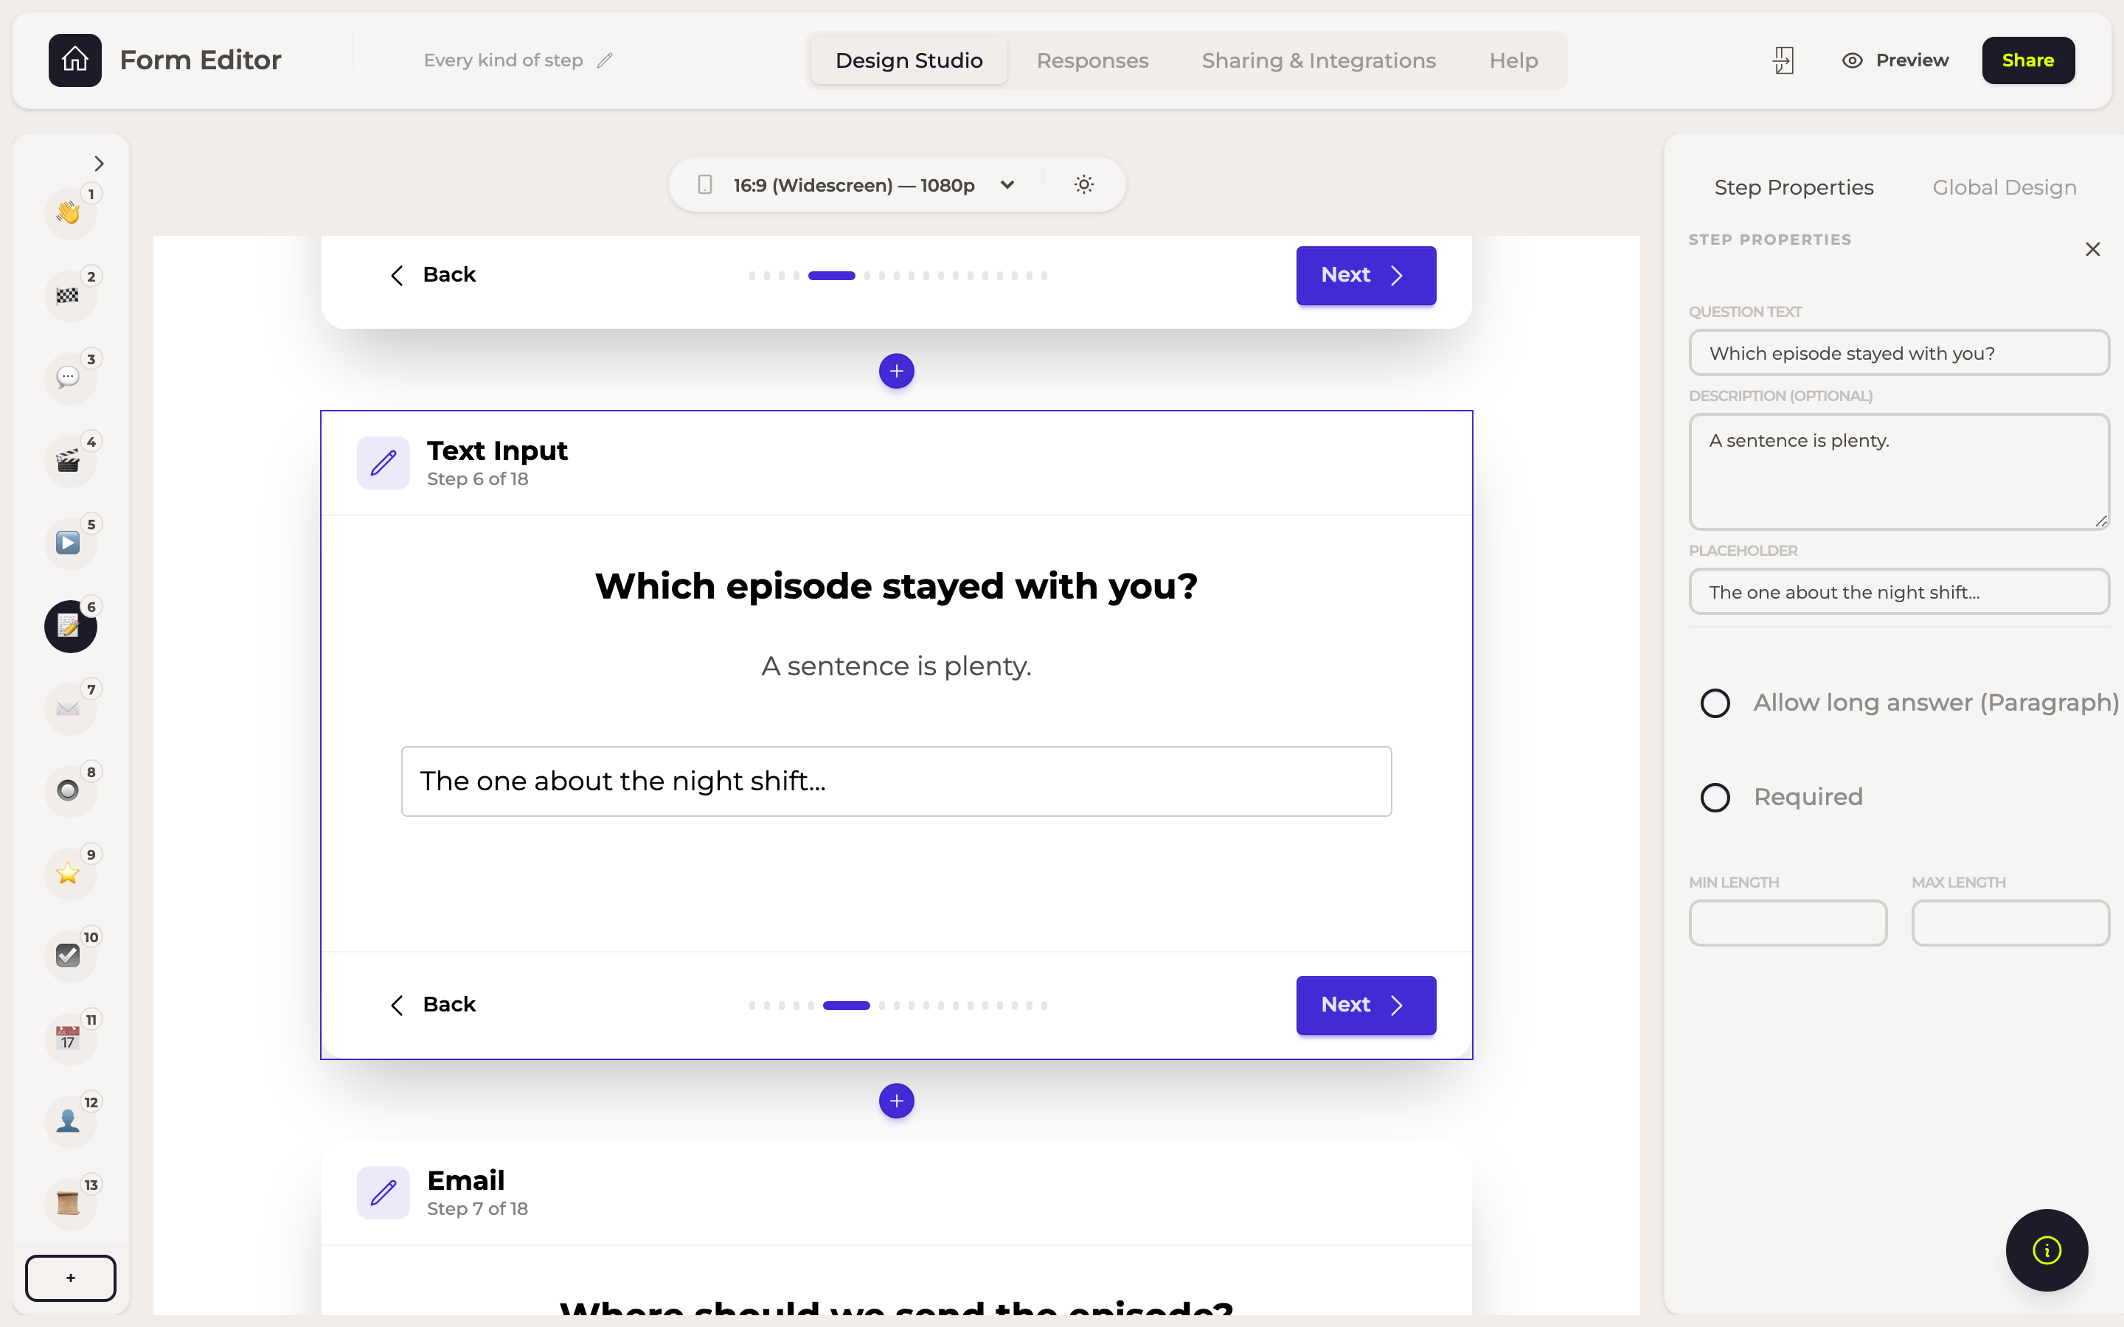Select step 2 checkered flag icon
The width and height of the screenshot is (2124, 1327).
(x=69, y=295)
